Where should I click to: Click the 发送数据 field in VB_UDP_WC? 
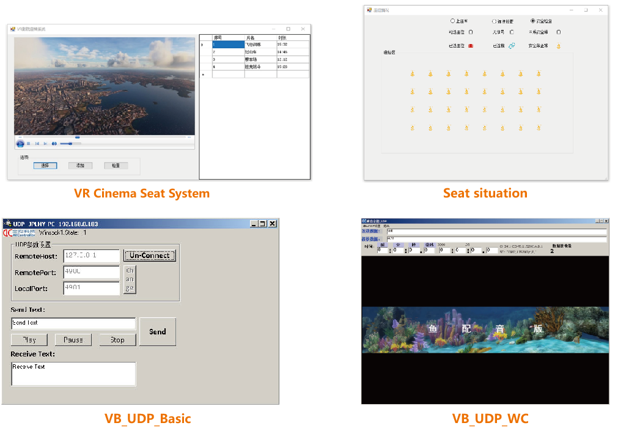496,231
